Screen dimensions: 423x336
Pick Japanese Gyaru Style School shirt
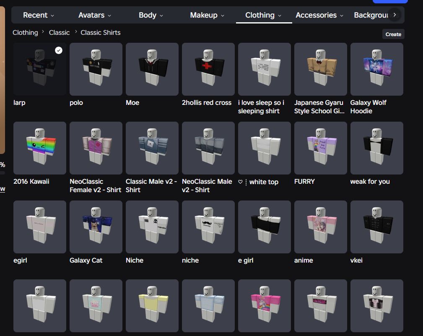(x=320, y=69)
